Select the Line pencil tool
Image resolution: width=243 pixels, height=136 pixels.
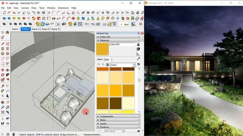coord(3,44)
